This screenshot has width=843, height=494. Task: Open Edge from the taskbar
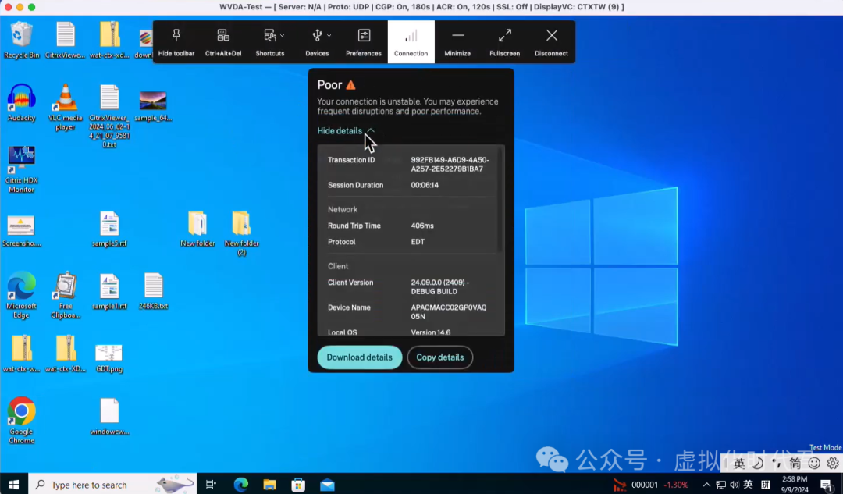(x=241, y=485)
